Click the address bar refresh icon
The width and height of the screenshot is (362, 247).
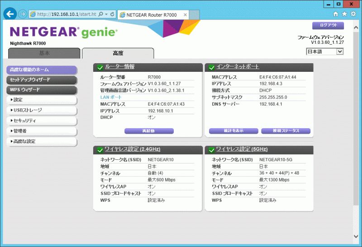[112, 14]
